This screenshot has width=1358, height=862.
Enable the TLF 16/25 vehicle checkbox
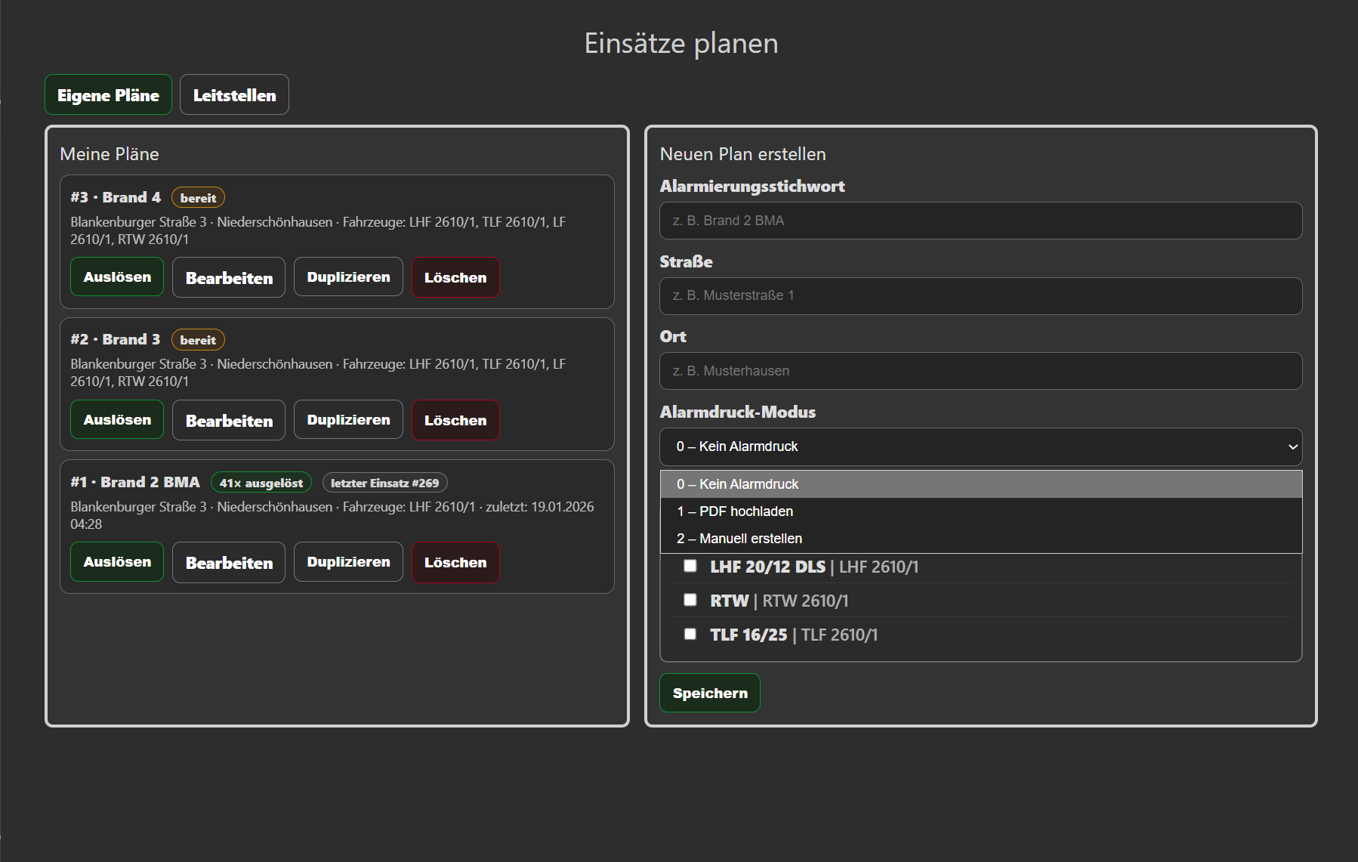click(690, 634)
